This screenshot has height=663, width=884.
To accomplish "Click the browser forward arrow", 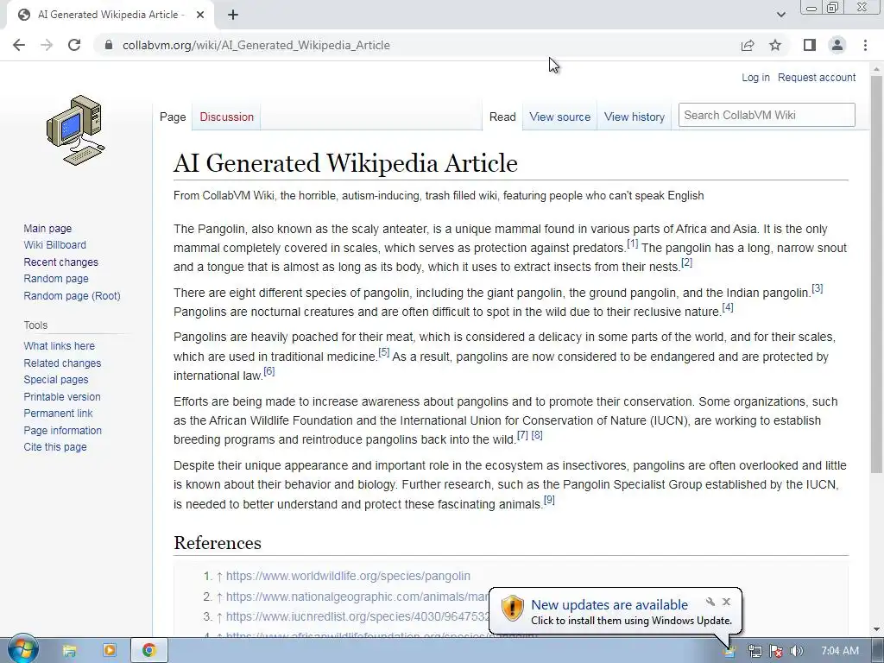I will pyautogui.click(x=47, y=45).
